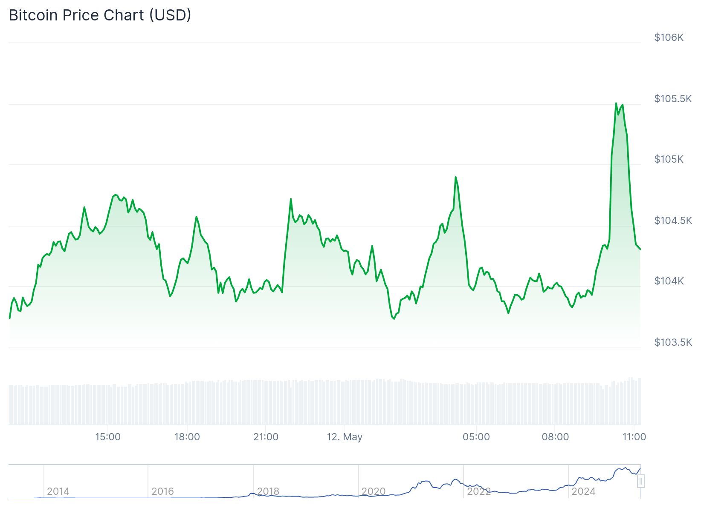The width and height of the screenshot is (701, 511).
Task: Select 2014 in the navigator timeline
Action: tap(58, 491)
